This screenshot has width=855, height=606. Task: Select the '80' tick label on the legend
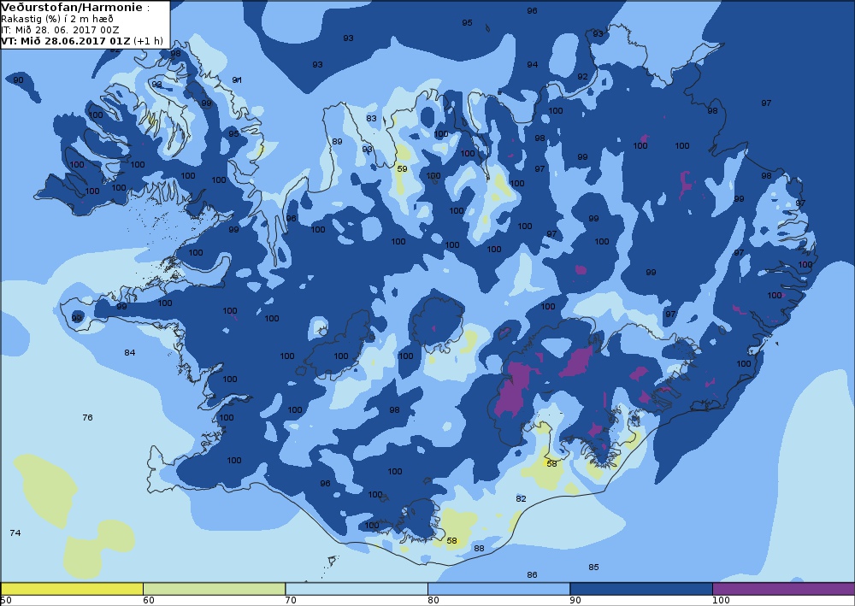(433, 601)
